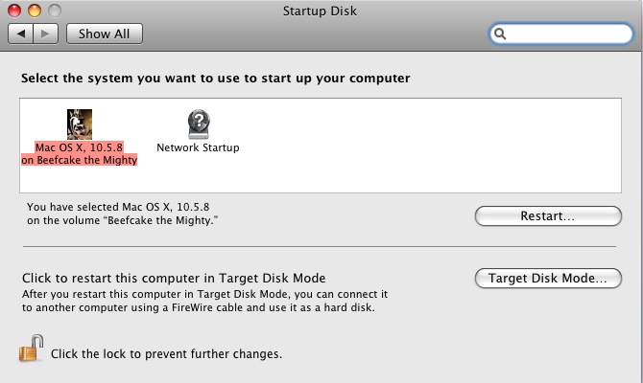Click the open padlock icon

(x=31, y=349)
